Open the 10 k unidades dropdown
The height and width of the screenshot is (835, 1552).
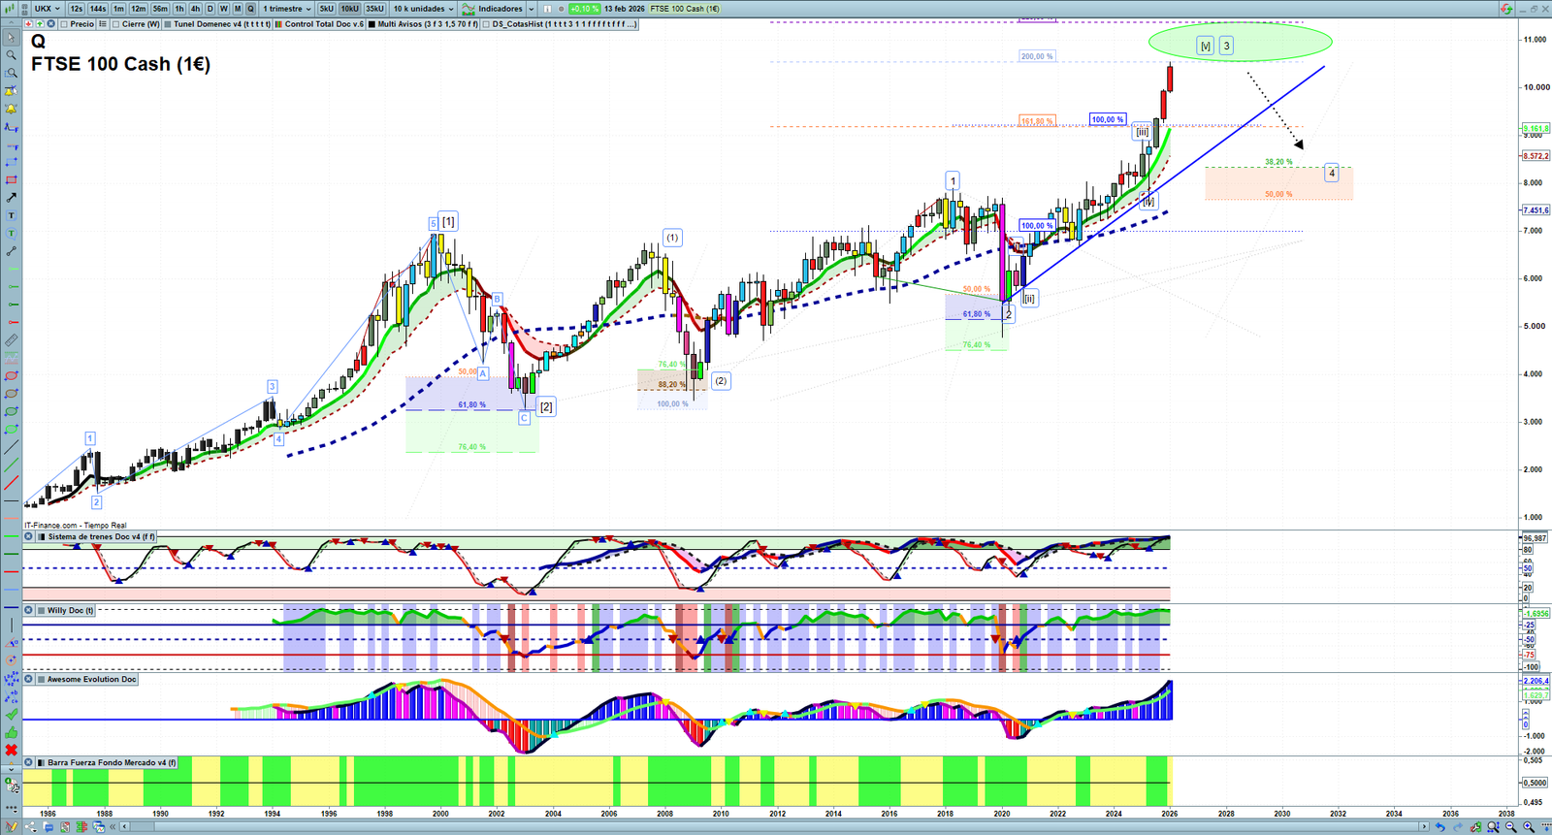[x=424, y=9]
